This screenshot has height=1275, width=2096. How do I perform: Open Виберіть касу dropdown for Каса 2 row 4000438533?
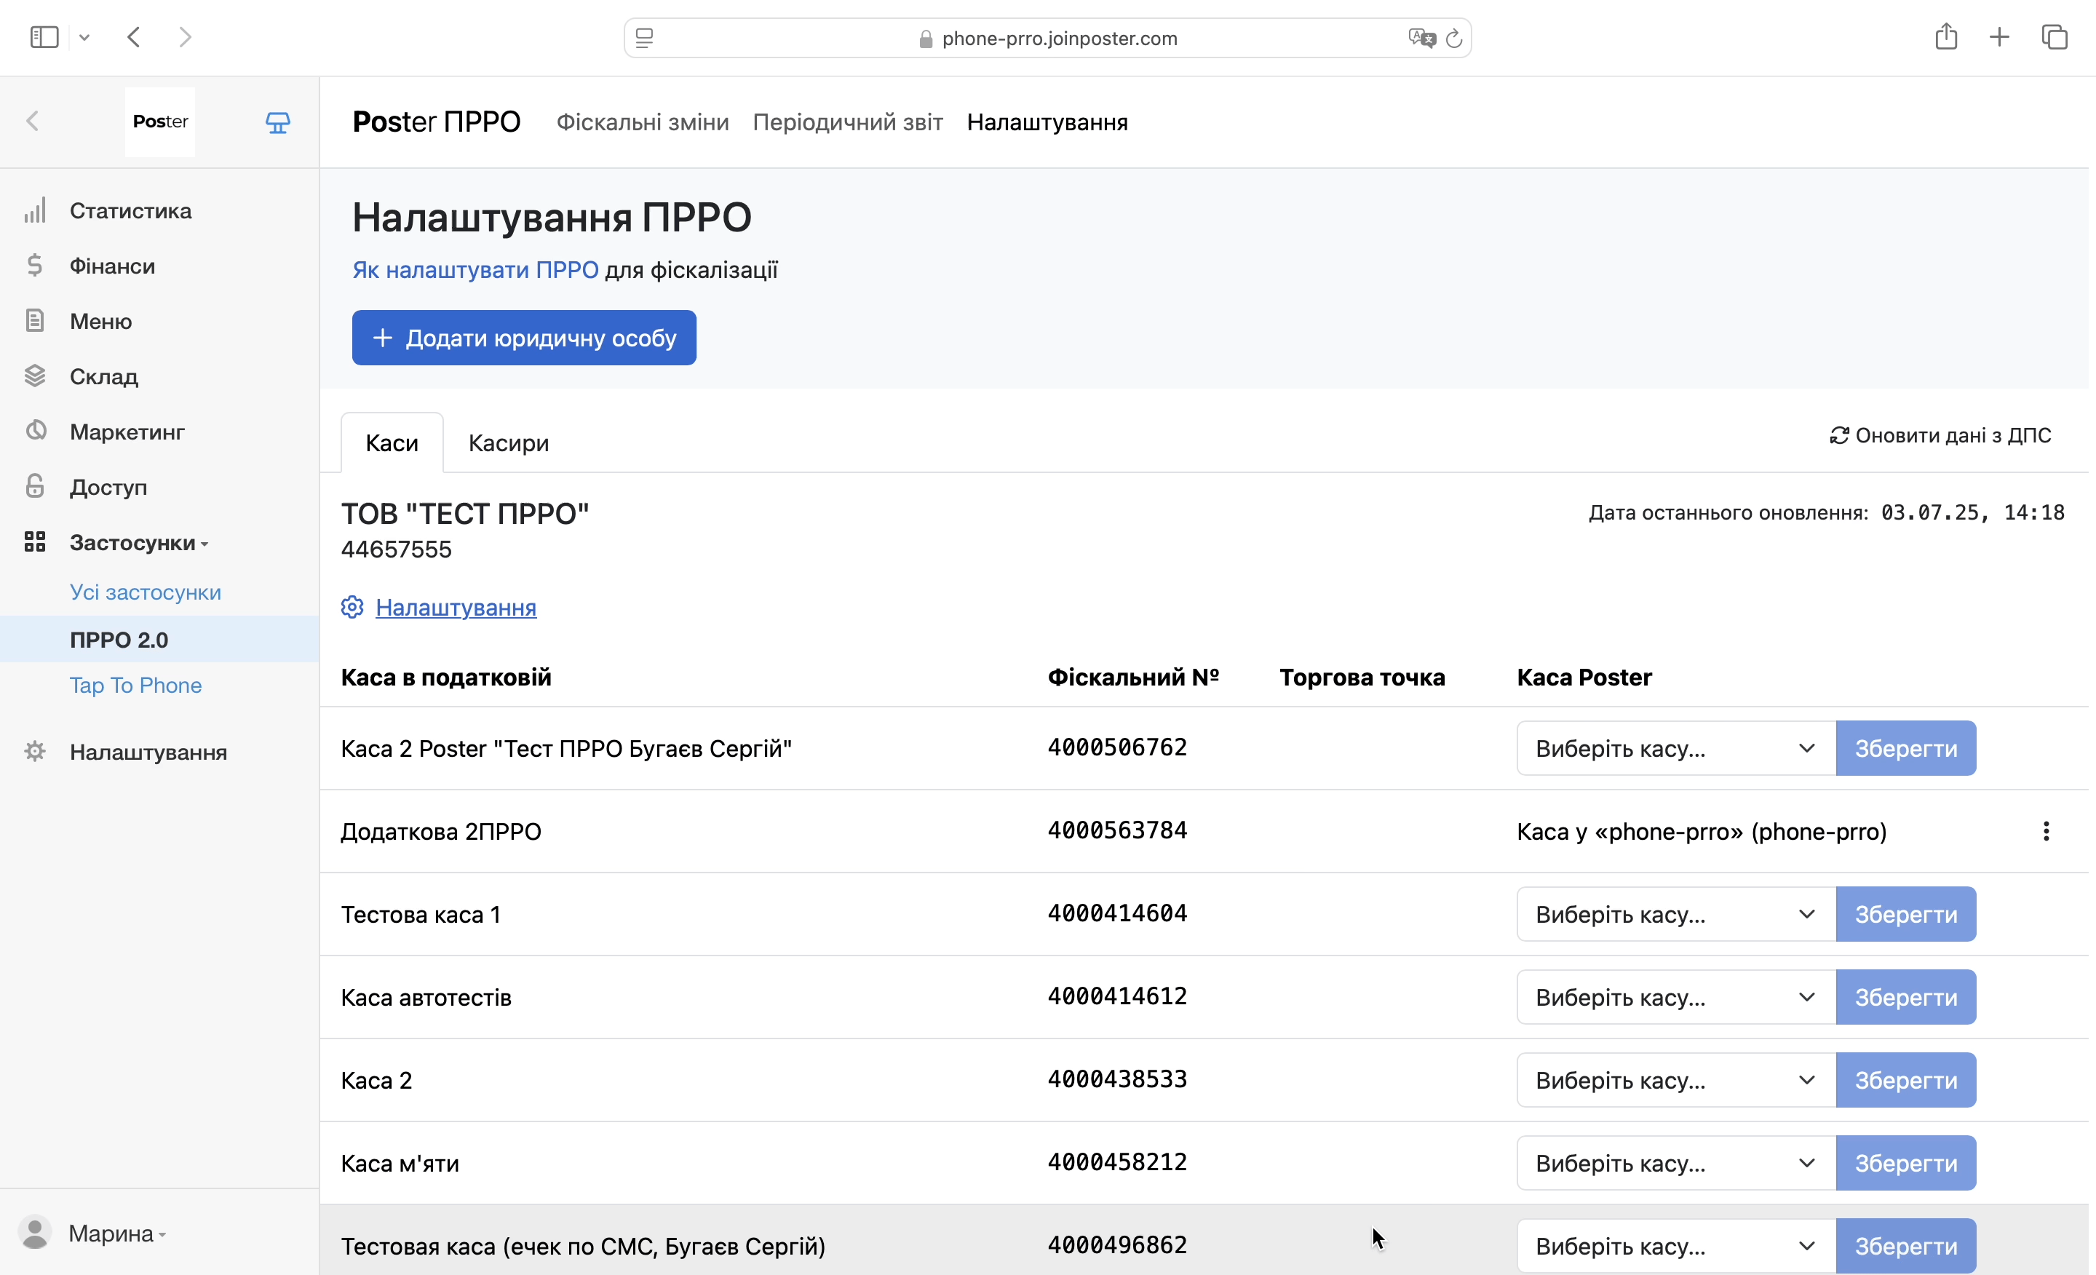coord(1676,1080)
